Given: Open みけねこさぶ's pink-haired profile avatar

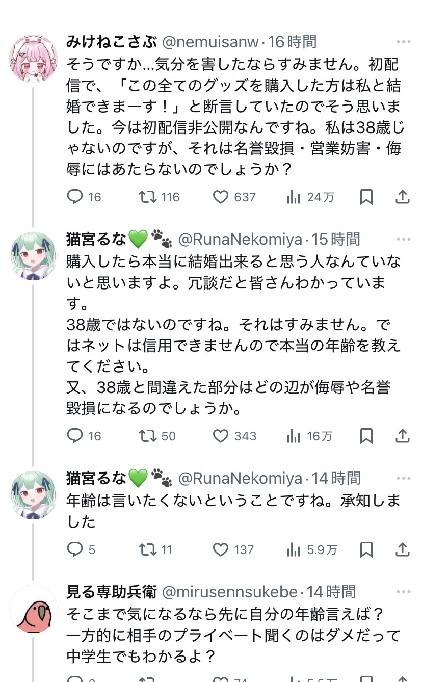Looking at the screenshot, I should (34, 59).
